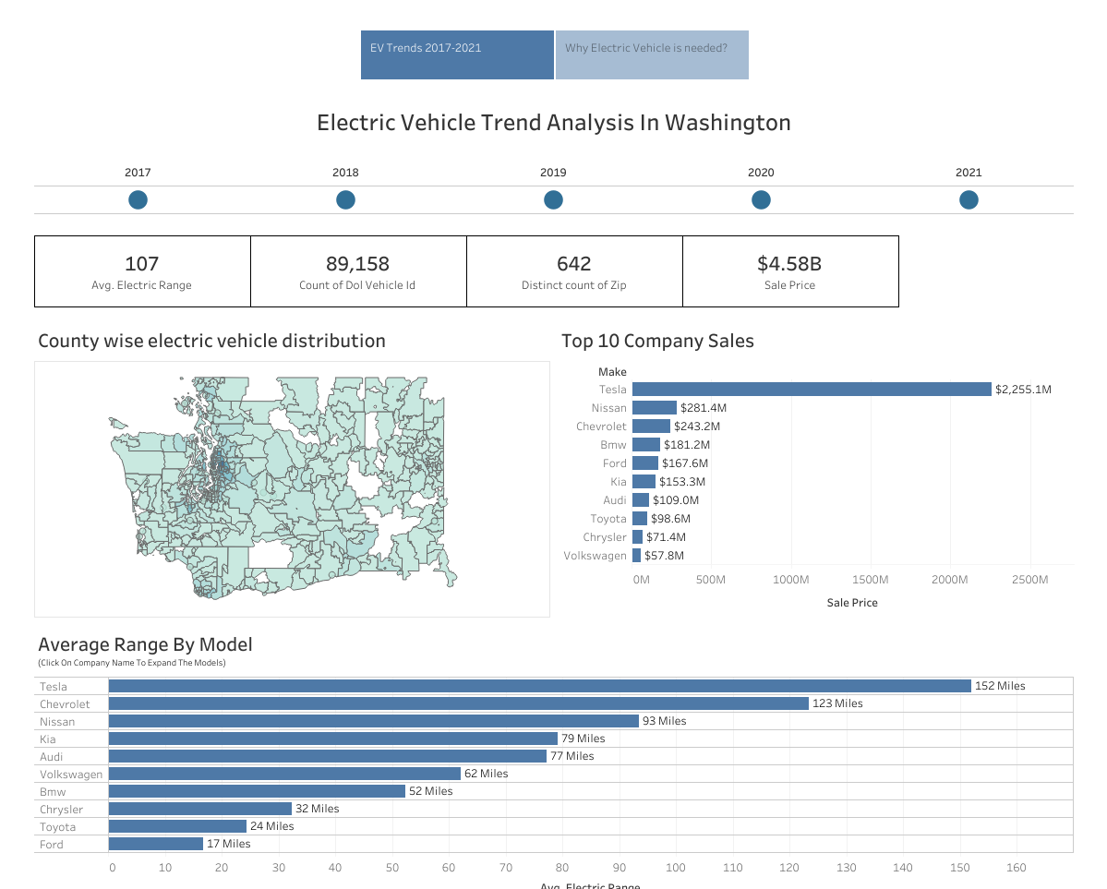Select the 2019 year circle
Image resolution: width=1107 pixels, height=889 pixels.
point(554,199)
